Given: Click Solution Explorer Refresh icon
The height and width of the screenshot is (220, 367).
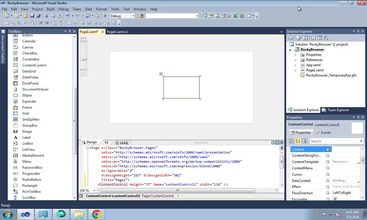Looking at the screenshot, I should coord(305,38).
